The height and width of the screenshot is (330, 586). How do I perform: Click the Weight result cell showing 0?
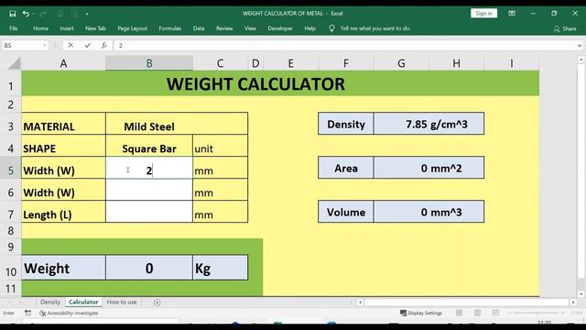click(x=149, y=268)
